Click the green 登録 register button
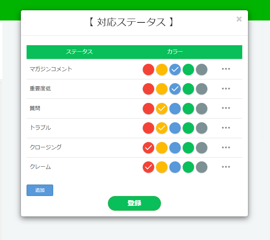Viewport: 270px width, 240px height. (134, 203)
